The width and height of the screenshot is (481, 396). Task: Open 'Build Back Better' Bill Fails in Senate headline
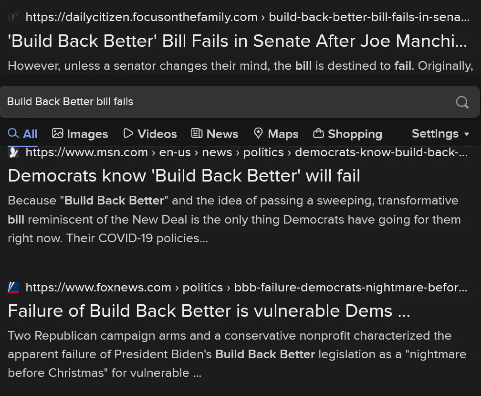pos(237,42)
